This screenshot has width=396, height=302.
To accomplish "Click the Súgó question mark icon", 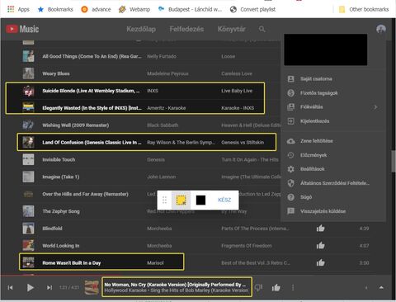I will point(290,197).
